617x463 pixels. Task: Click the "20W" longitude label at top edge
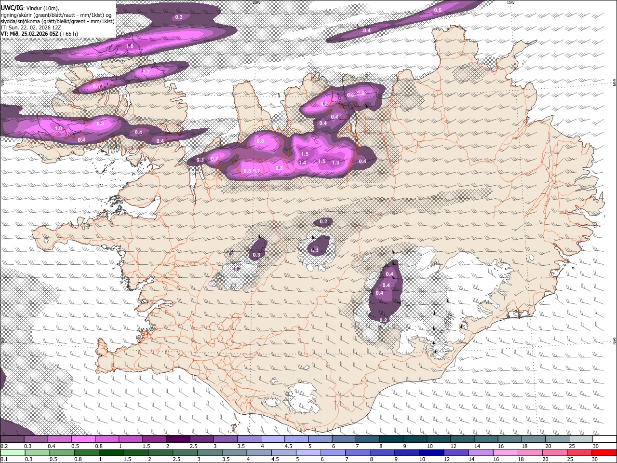click(256, 2)
